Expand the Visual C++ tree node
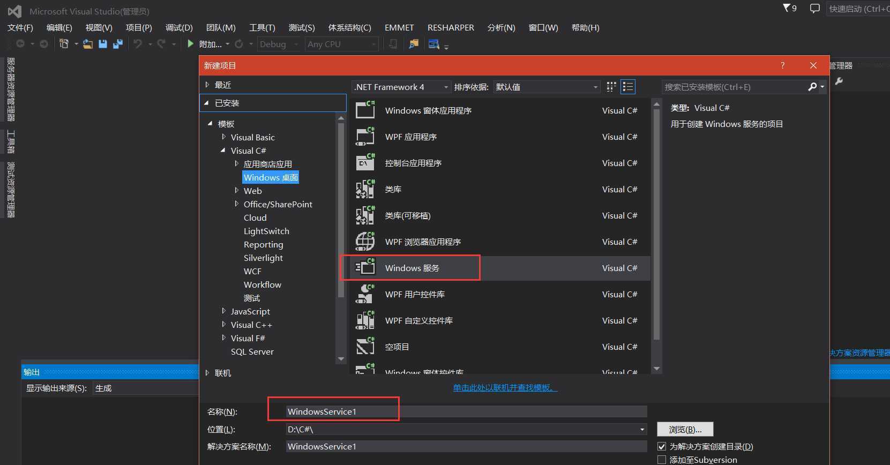Image resolution: width=890 pixels, height=465 pixels. pyautogui.click(x=224, y=325)
